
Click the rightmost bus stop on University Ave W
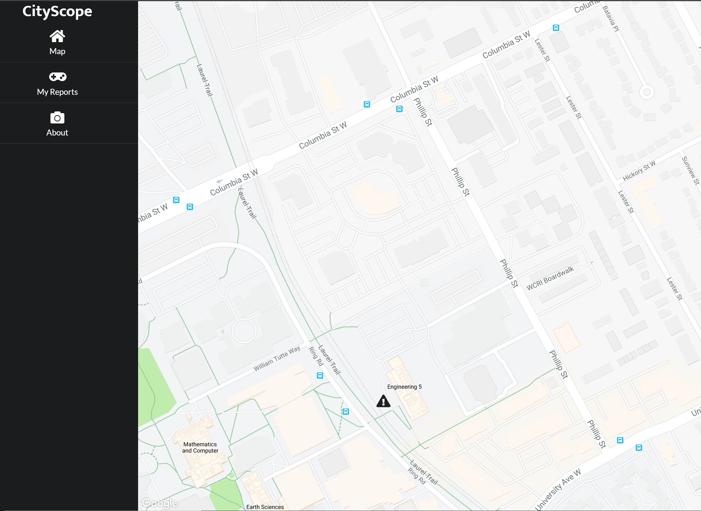[x=639, y=448]
